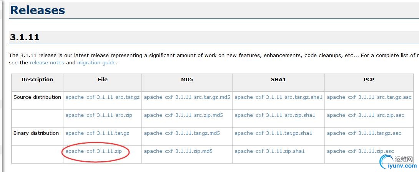
Task: Open the release notes link
Action: coord(47,63)
